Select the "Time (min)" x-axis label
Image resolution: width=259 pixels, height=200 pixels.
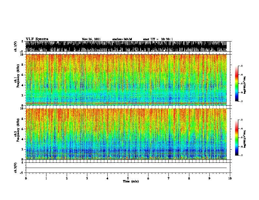point(131,181)
